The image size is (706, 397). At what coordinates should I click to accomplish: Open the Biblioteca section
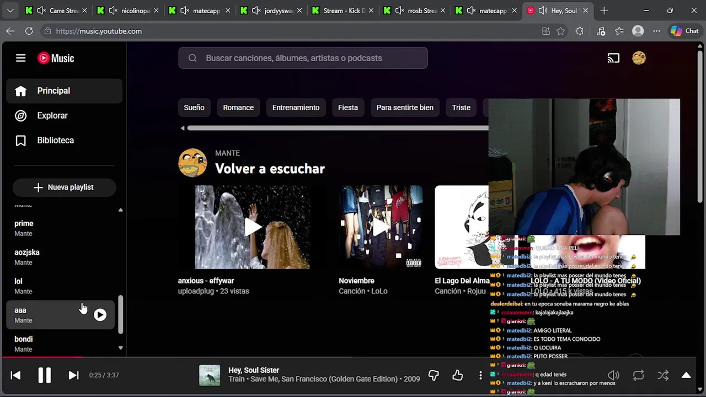[65, 141]
